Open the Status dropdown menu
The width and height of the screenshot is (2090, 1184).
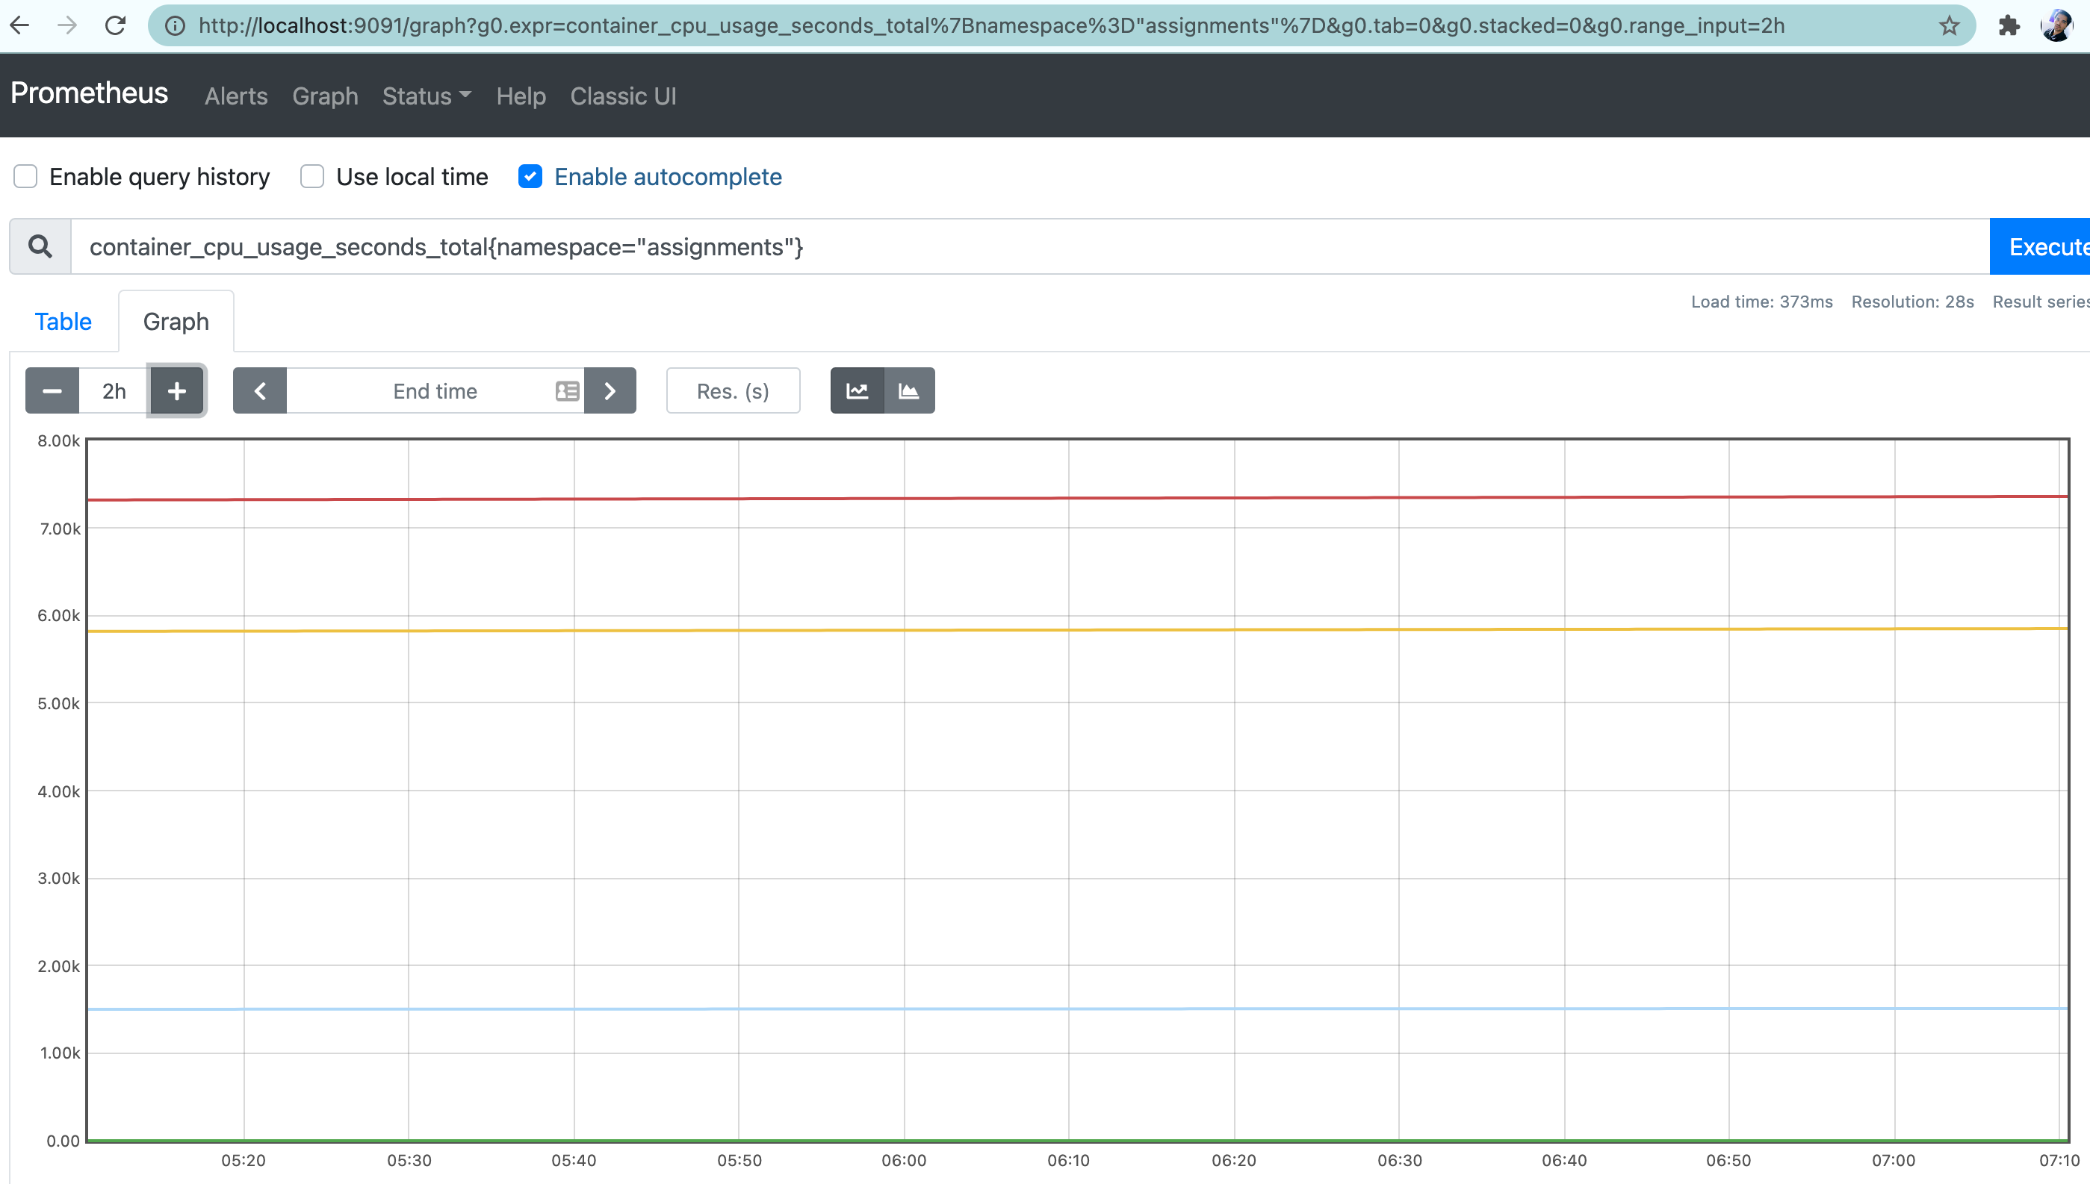(426, 96)
